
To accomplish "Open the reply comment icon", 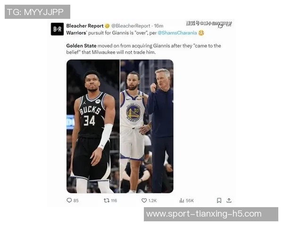I will [x=69, y=200].
